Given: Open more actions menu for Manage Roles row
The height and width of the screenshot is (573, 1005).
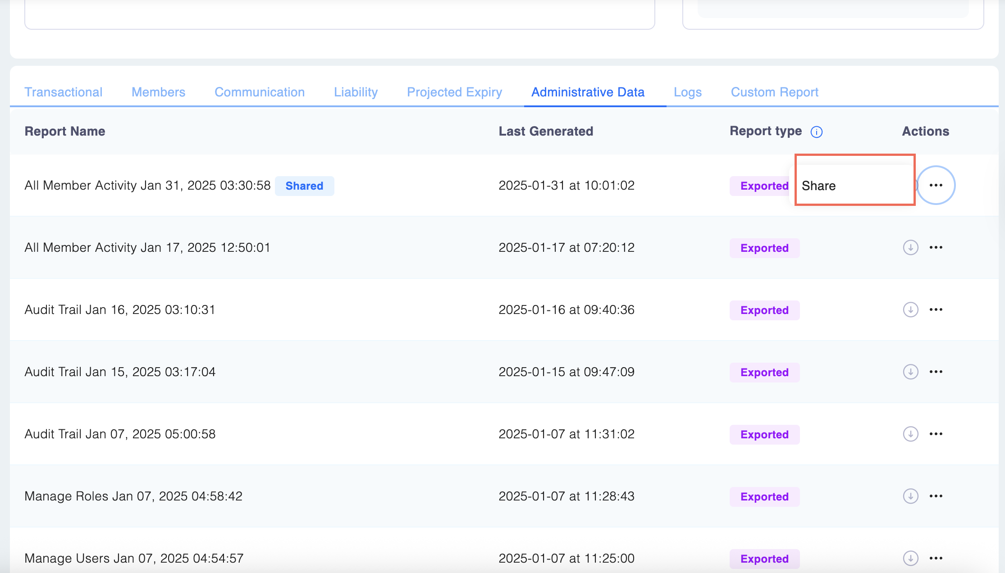Looking at the screenshot, I should point(936,496).
